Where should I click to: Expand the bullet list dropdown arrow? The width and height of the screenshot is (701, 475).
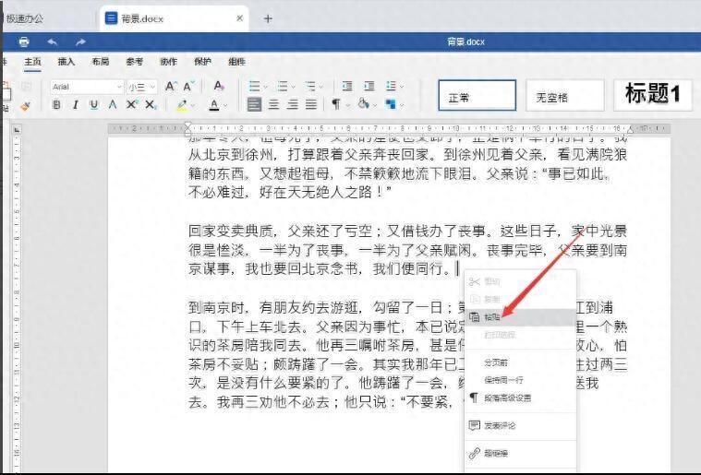pyautogui.click(x=267, y=86)
